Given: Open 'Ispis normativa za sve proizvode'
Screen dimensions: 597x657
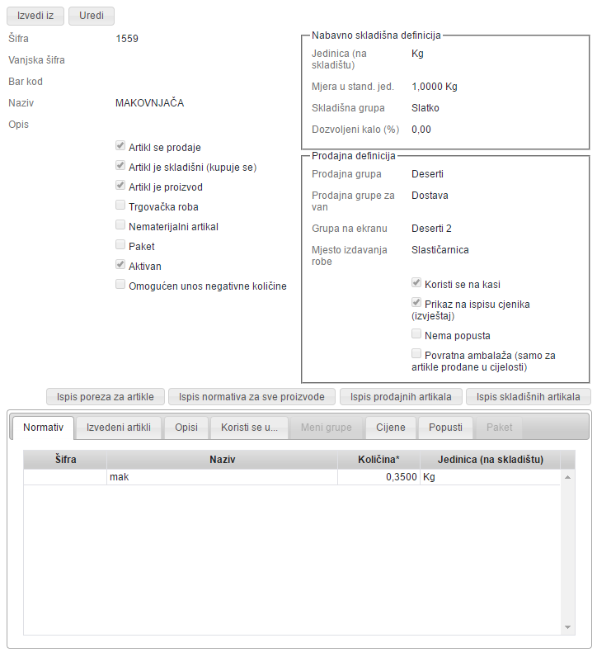Looking at the screenshot, I should coord(251,397).
